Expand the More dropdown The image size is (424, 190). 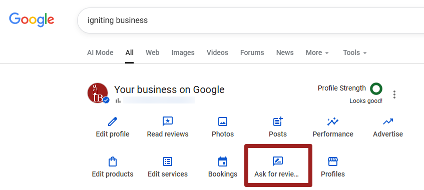click(x=317, y=52)
